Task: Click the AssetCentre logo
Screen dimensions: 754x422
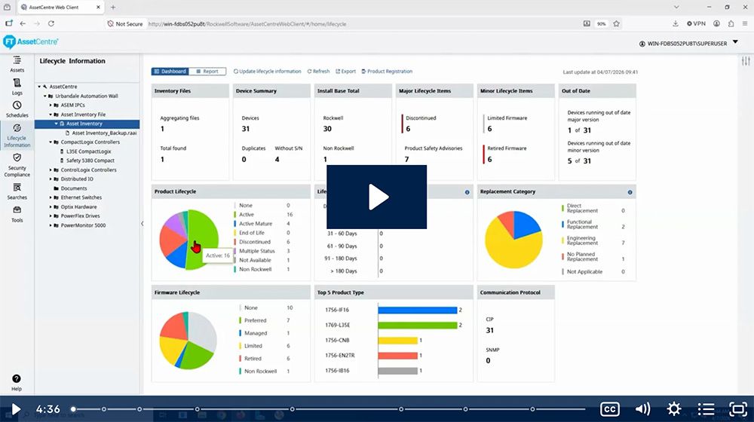Action: coord(30,42)
